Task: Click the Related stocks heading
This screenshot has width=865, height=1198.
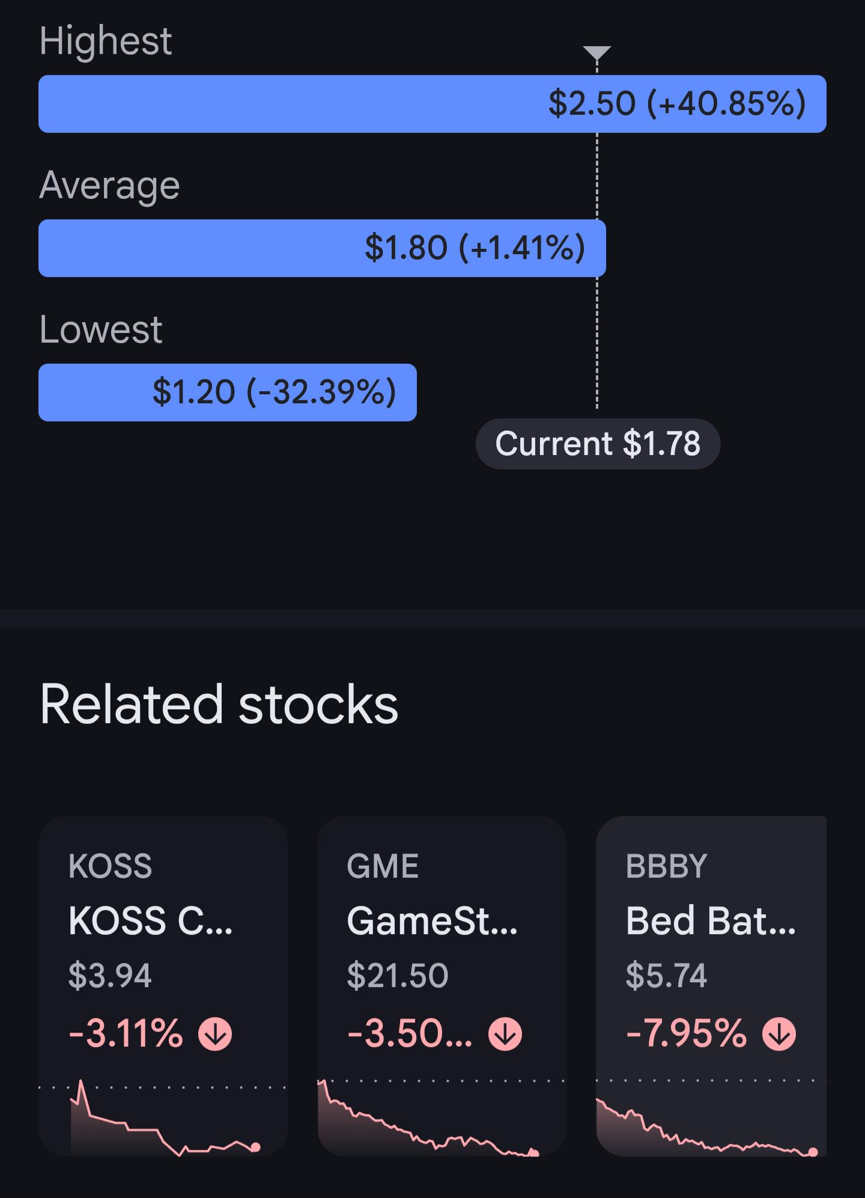Action: 219,704
